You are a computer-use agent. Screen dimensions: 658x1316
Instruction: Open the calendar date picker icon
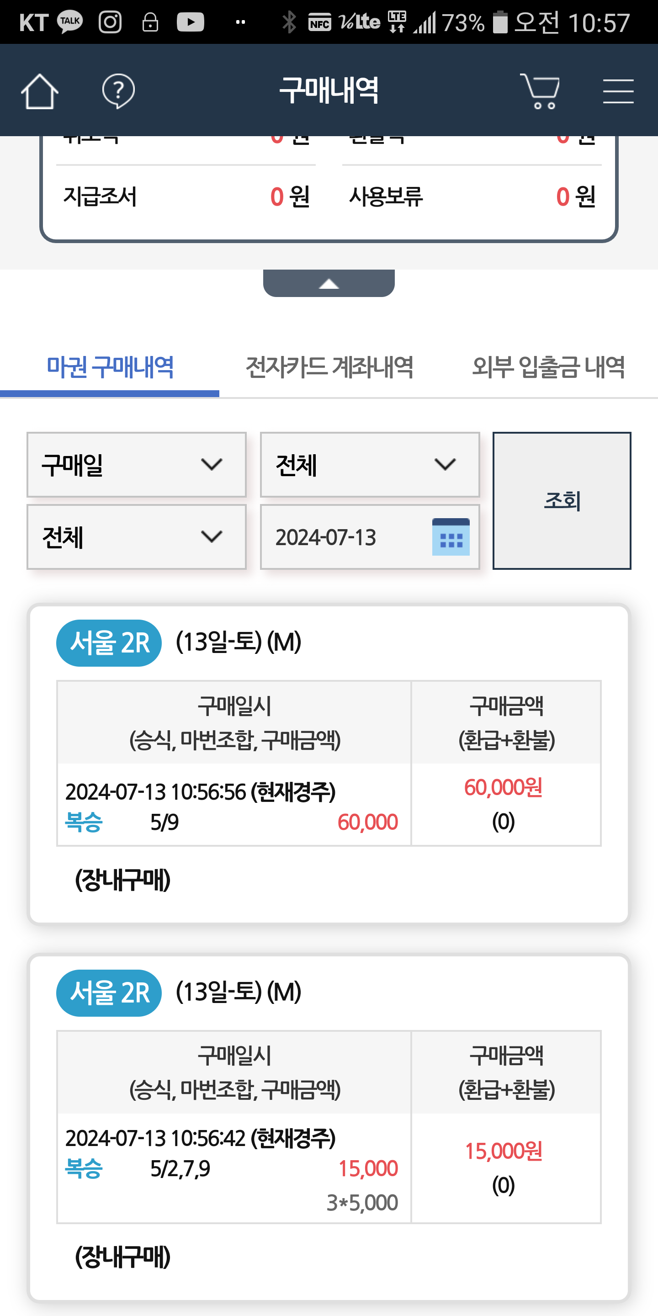click(x=451, y=537)
